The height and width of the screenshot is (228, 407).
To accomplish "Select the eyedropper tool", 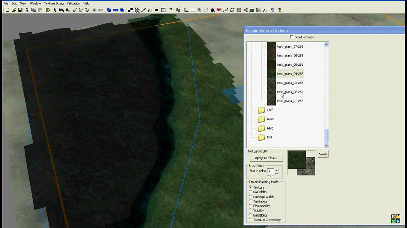I will point(143,10).
